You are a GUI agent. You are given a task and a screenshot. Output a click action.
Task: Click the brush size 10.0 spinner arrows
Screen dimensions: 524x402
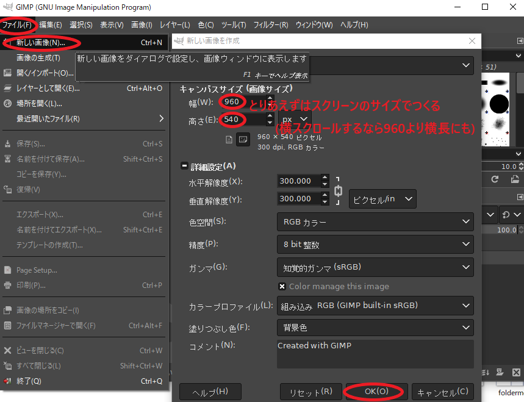click(x=521, y=167)
